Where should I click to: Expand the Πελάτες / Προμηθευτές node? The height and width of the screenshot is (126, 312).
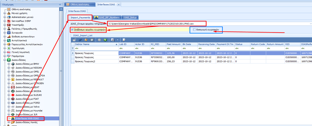pos(5,29)
